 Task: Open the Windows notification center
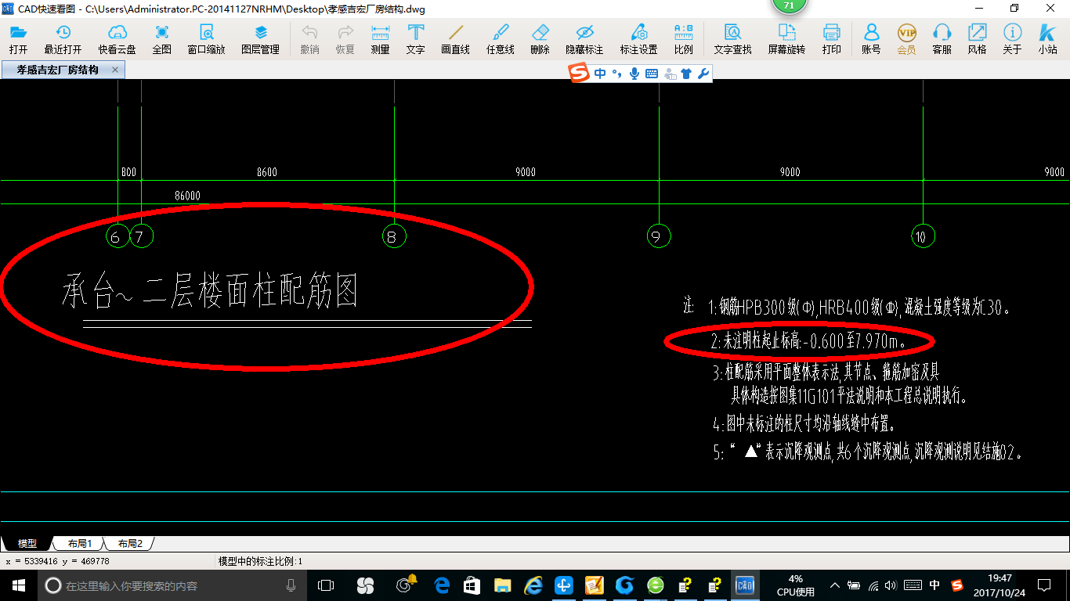[1044, 585]
